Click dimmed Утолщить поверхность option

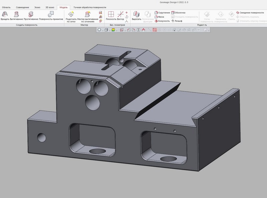(185, 17)
